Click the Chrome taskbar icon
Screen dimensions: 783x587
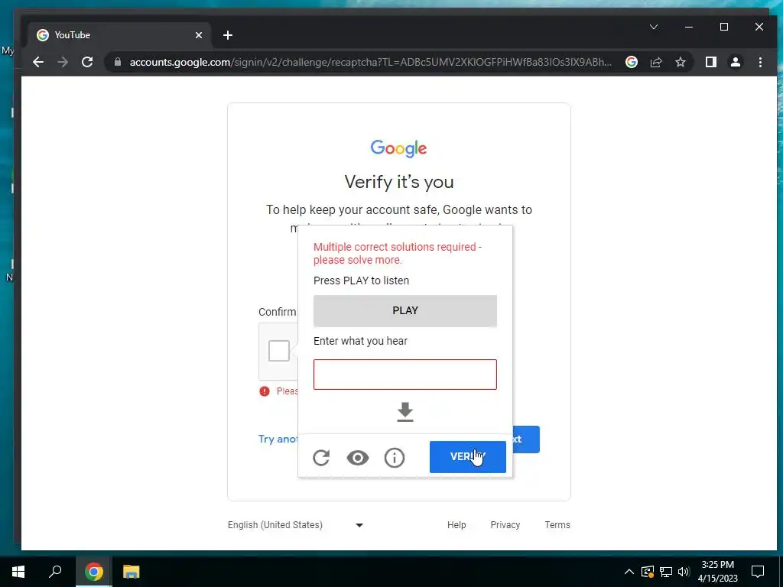93,572
